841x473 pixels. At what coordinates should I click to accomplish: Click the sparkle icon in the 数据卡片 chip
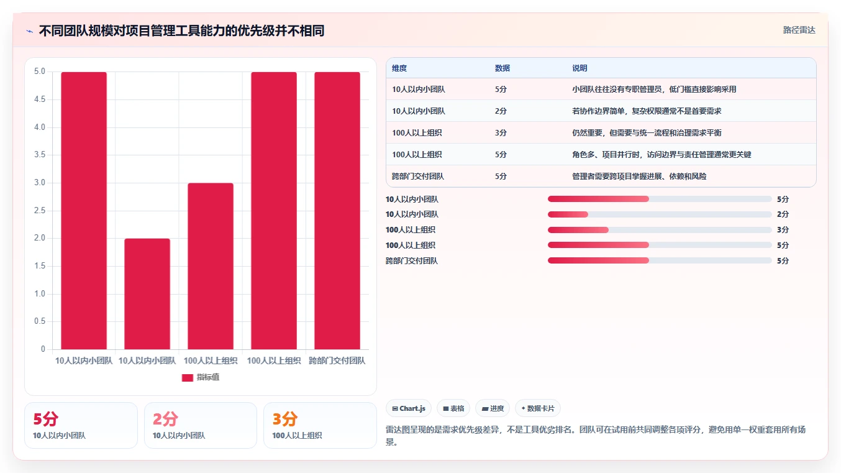(524, 408)
